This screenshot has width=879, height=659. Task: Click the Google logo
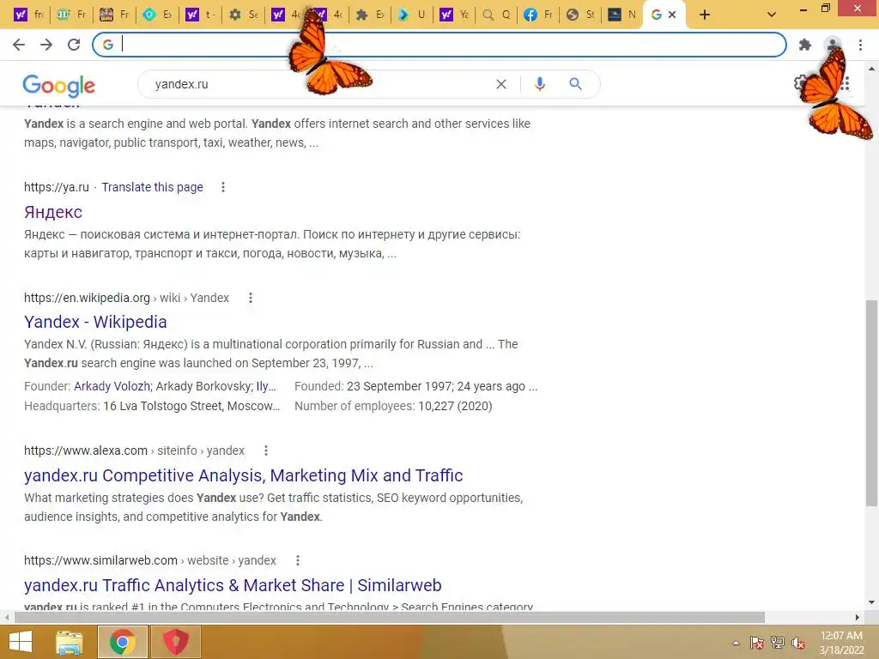tap(59, 85)
